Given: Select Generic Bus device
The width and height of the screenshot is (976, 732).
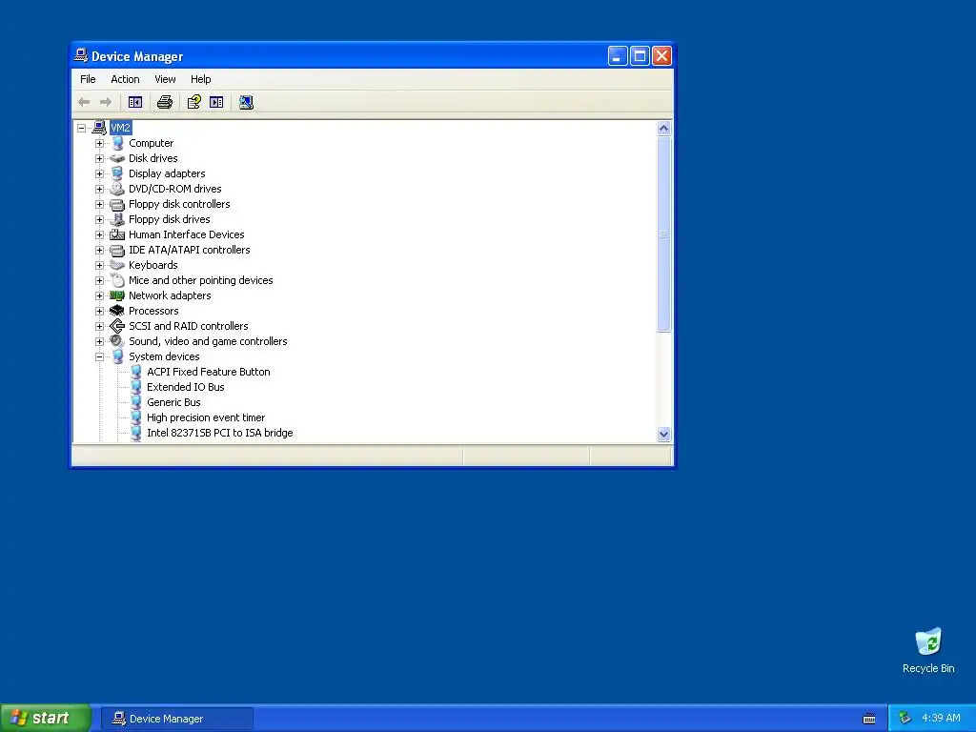Looking at the screenshot, I should coord(173,402).
